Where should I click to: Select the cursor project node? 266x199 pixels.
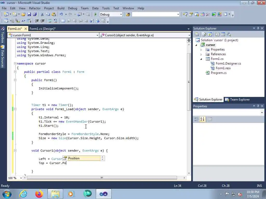click(x=210, y=45)
